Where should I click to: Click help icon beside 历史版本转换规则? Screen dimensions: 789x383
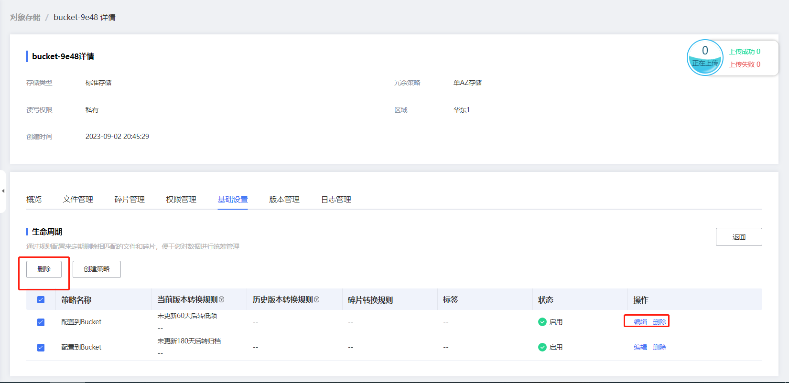(x=316, y=300)
